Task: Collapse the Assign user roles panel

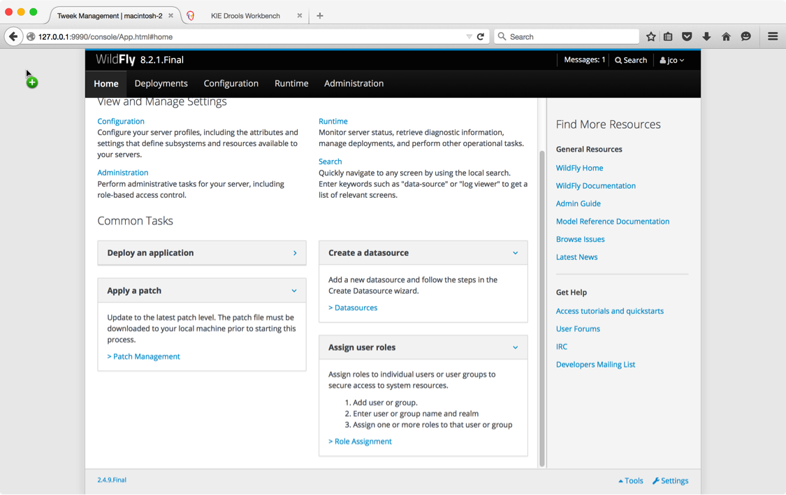Action: point(423,347)
